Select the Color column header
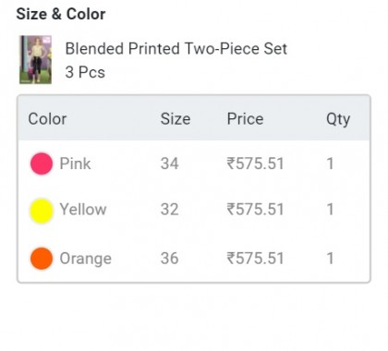Screen dimensions: 388x351 (47, 119)
